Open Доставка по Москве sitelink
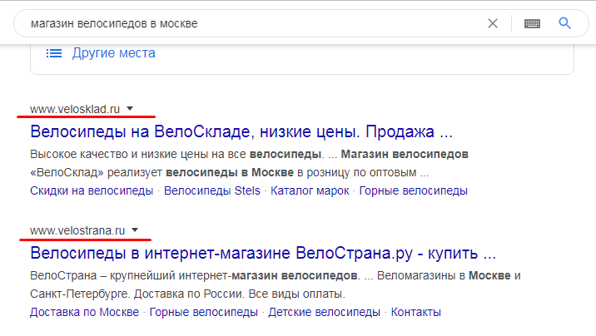This screenshot has height=336, width=596. 85,312
